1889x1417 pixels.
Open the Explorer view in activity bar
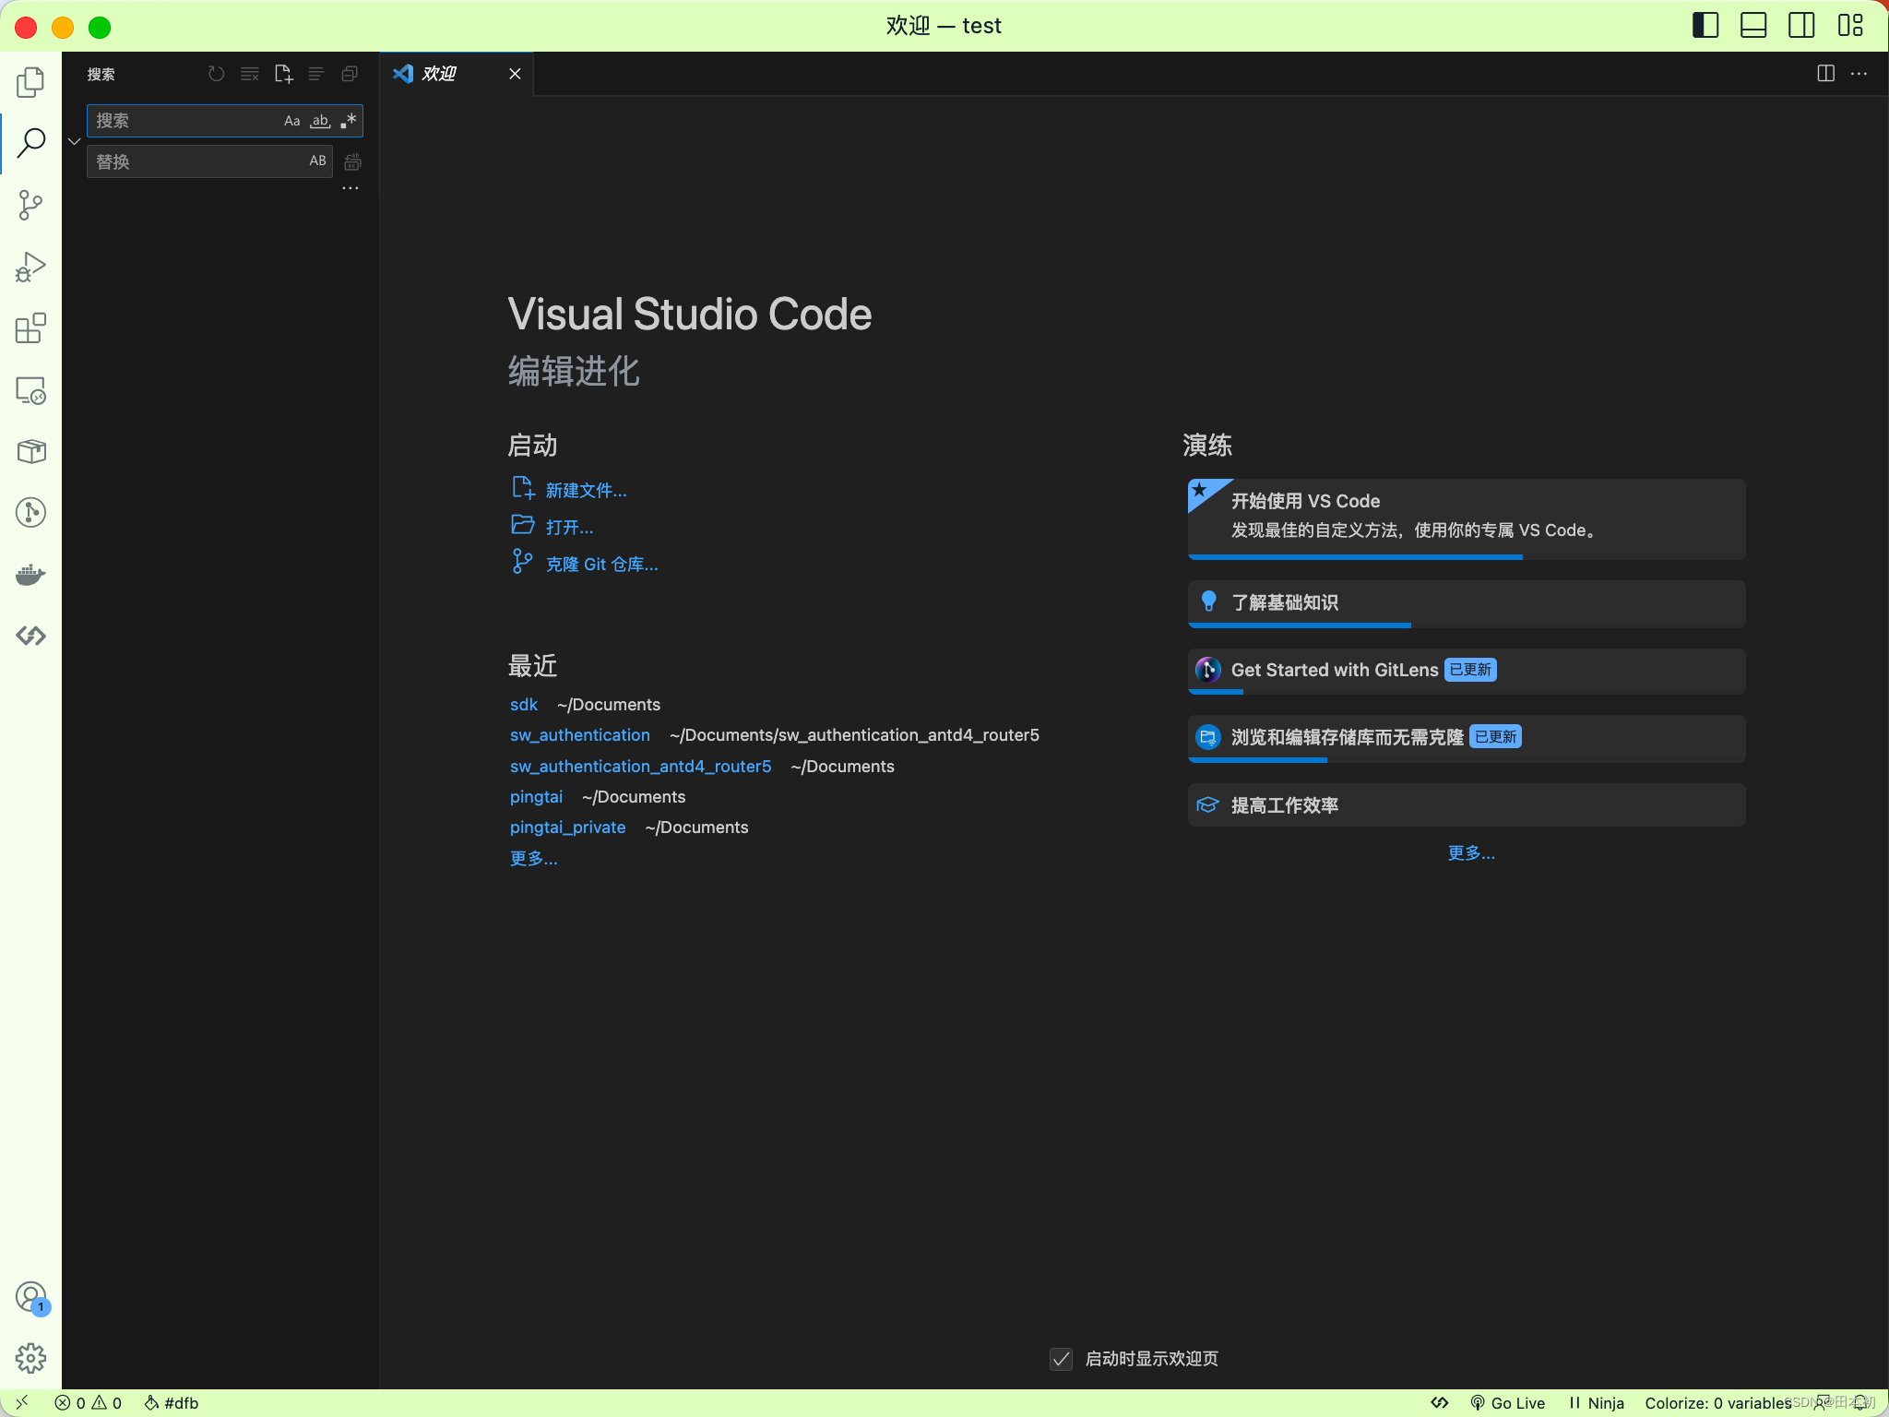pyautogui.click(x=30, y=82)
